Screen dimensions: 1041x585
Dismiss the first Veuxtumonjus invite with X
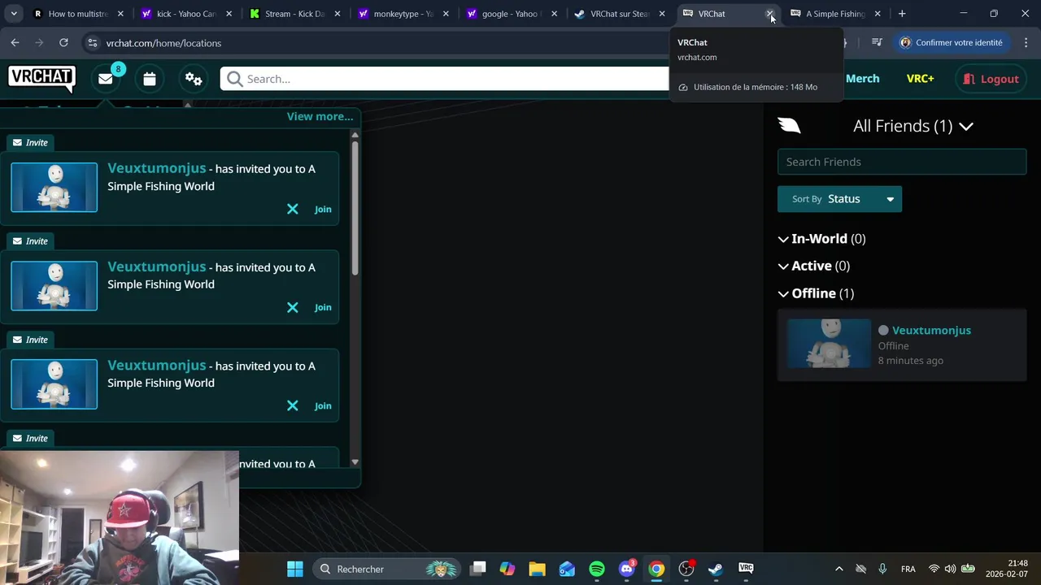coord(293,209)
